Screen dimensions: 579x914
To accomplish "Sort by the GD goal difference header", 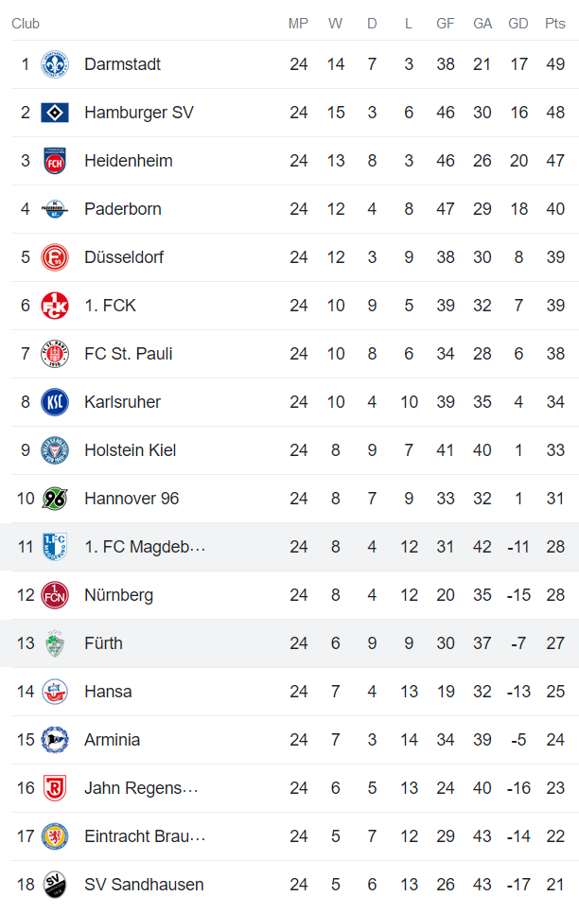I will 518,24.
